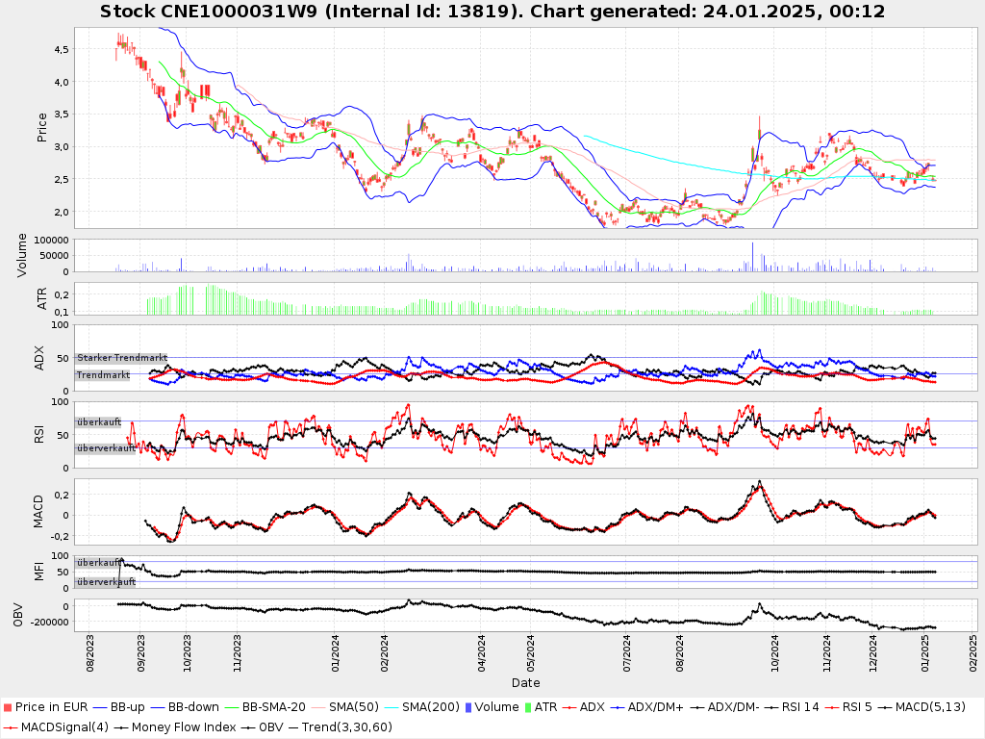The image size is (985, 739).
Task: Click the rotated "OBV" y-axis label
Action: [18, 615]
